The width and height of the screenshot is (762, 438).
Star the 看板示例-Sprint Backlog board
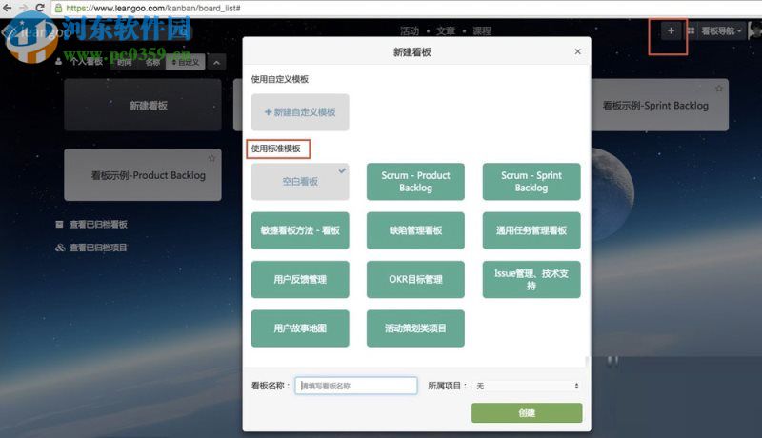click(719, 89)
